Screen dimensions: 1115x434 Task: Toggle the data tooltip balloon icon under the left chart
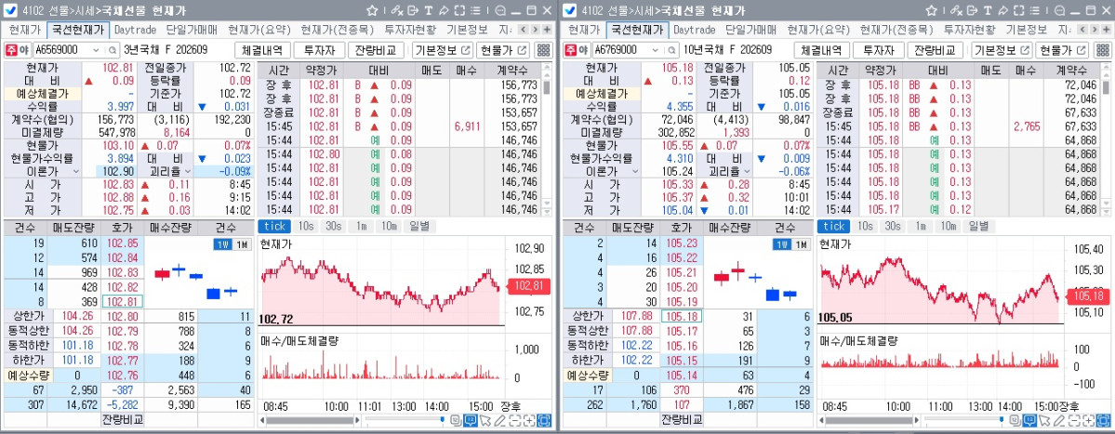470,420
